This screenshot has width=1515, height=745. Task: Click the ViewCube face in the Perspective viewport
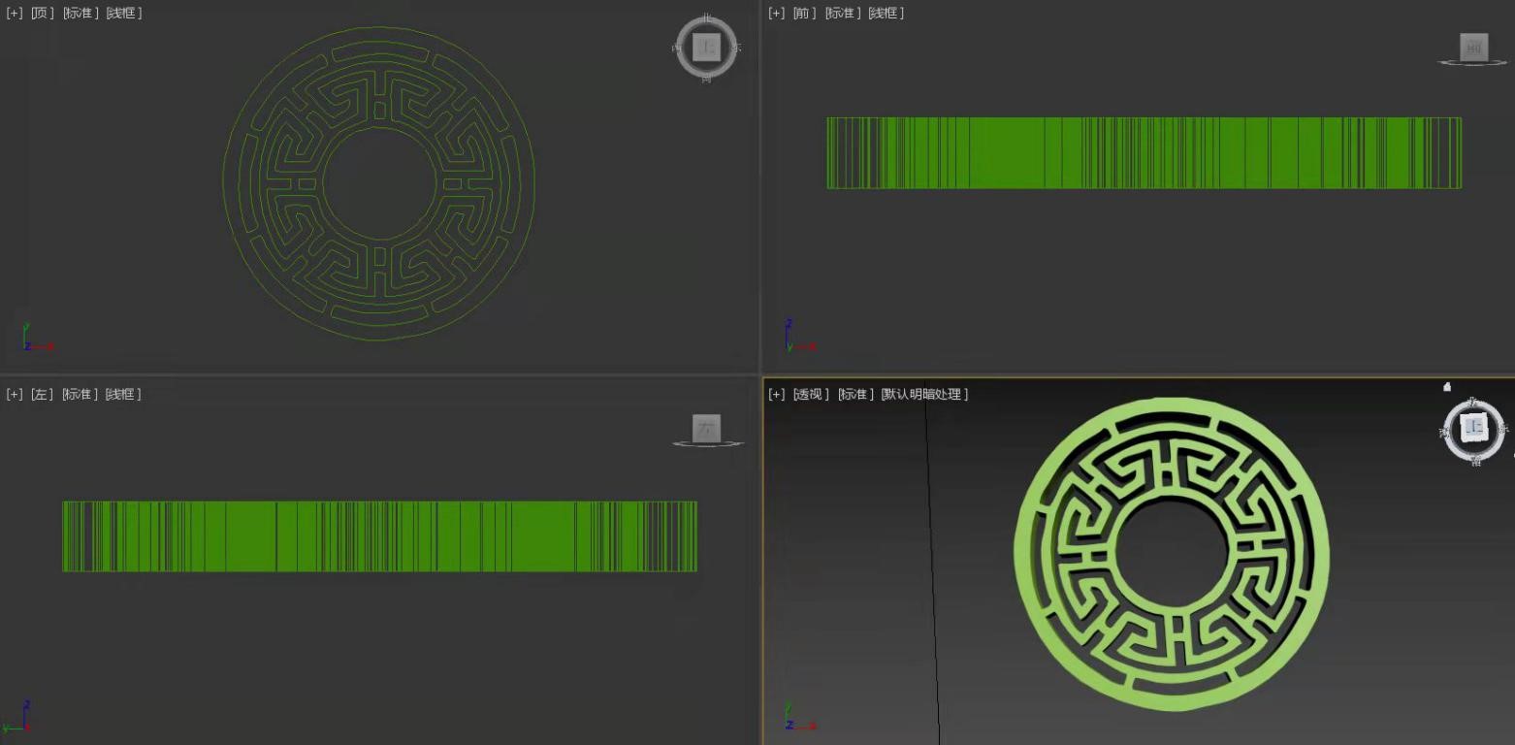[1474, 427]
